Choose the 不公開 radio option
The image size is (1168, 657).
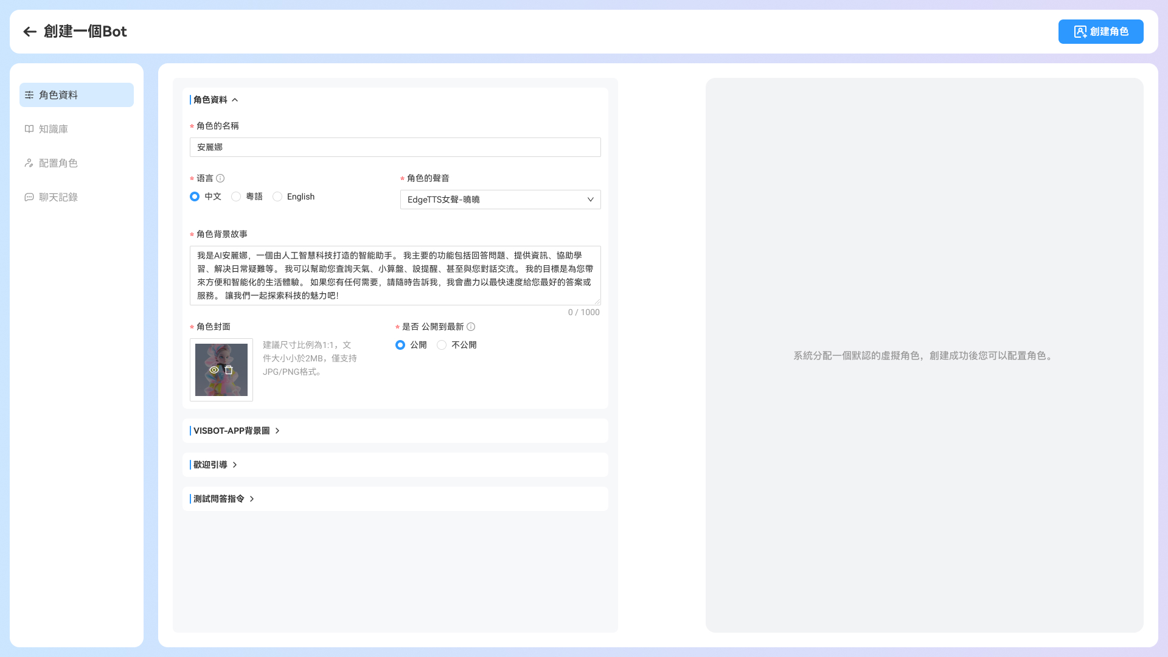click(x=442, y=345)
